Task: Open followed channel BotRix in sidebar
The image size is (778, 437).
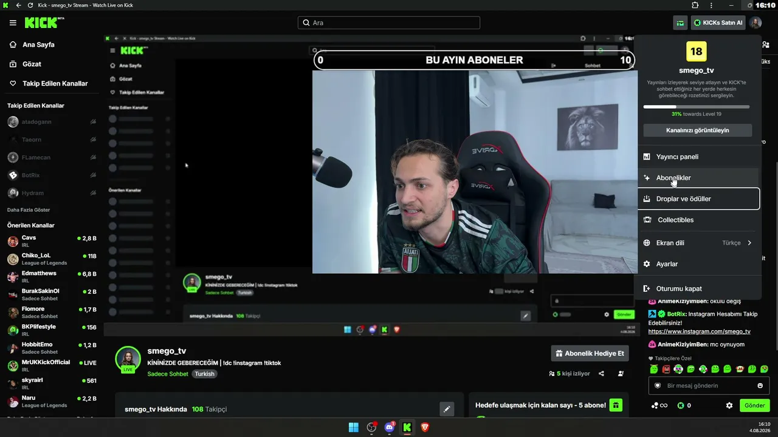Action: click(x=52, y=175)
